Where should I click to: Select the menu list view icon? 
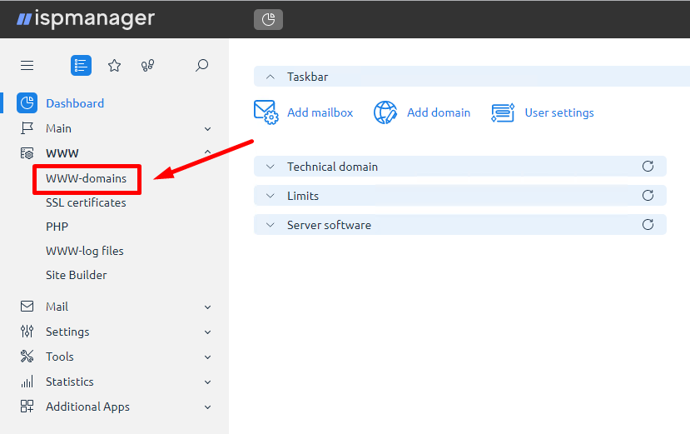[81, 65]
